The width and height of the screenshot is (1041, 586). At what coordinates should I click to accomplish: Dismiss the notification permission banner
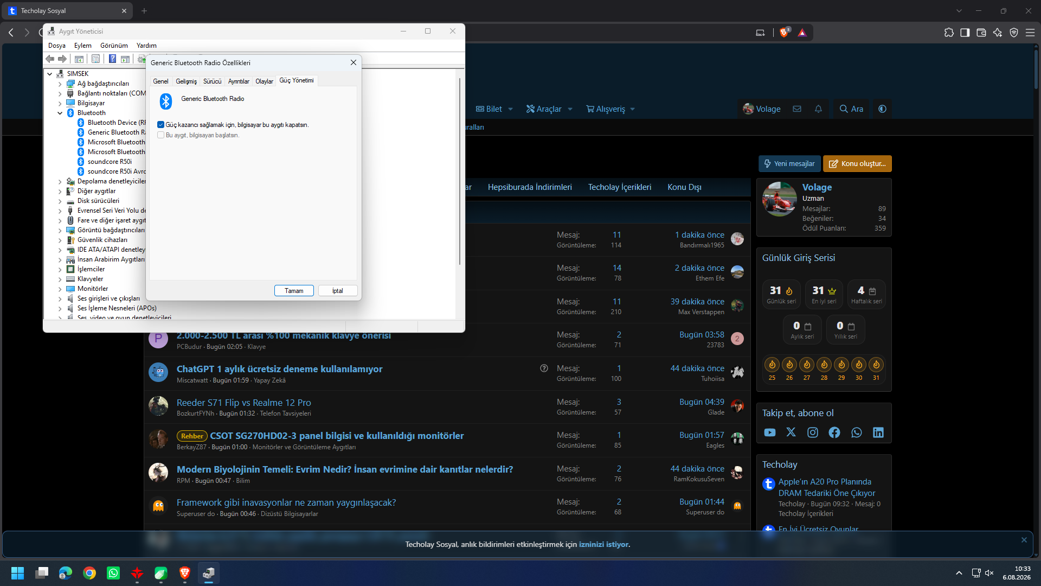[x=1024, y=540]
